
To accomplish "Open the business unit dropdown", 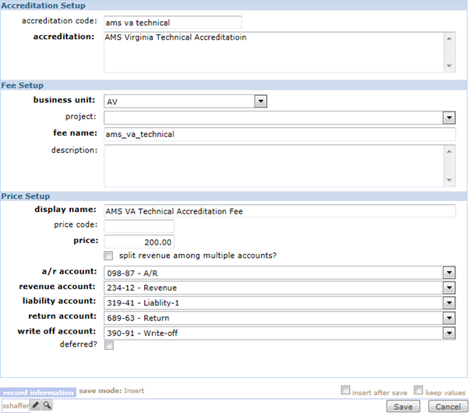I will click(x=261, y=101).
